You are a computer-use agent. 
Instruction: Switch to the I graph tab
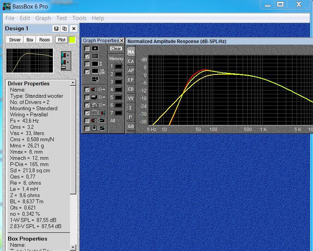pos(131,108)
